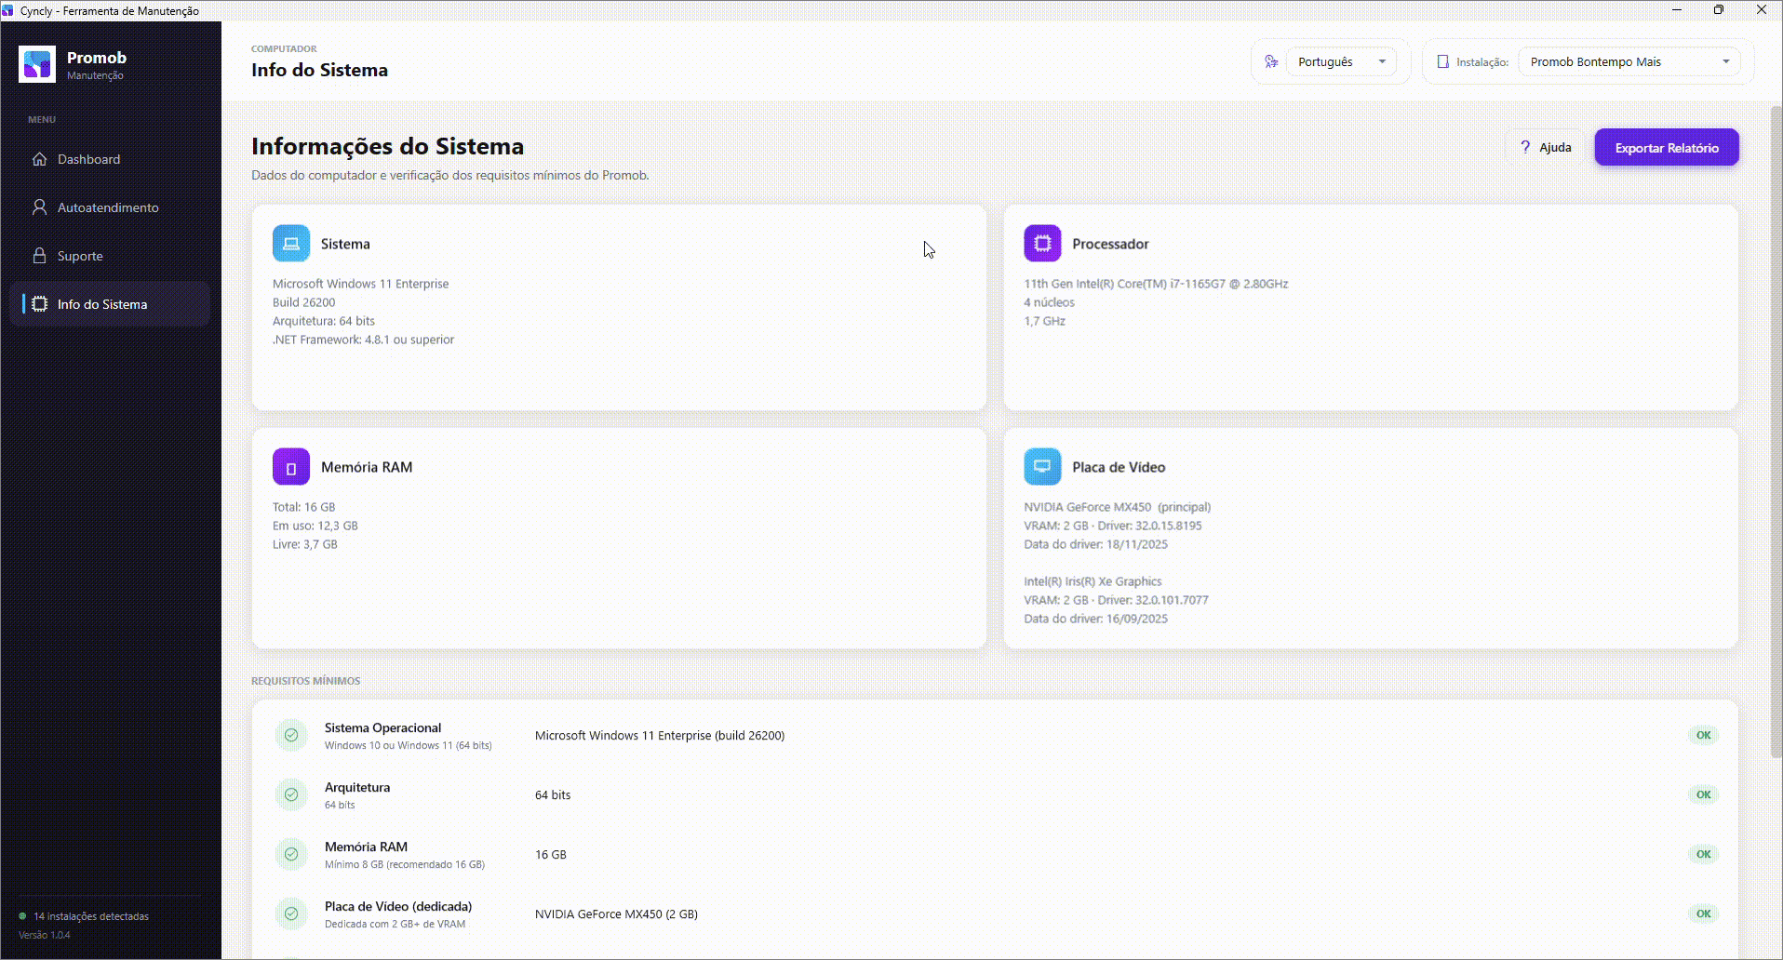Click the installation icon beside Instalação label

(1442, 62)
